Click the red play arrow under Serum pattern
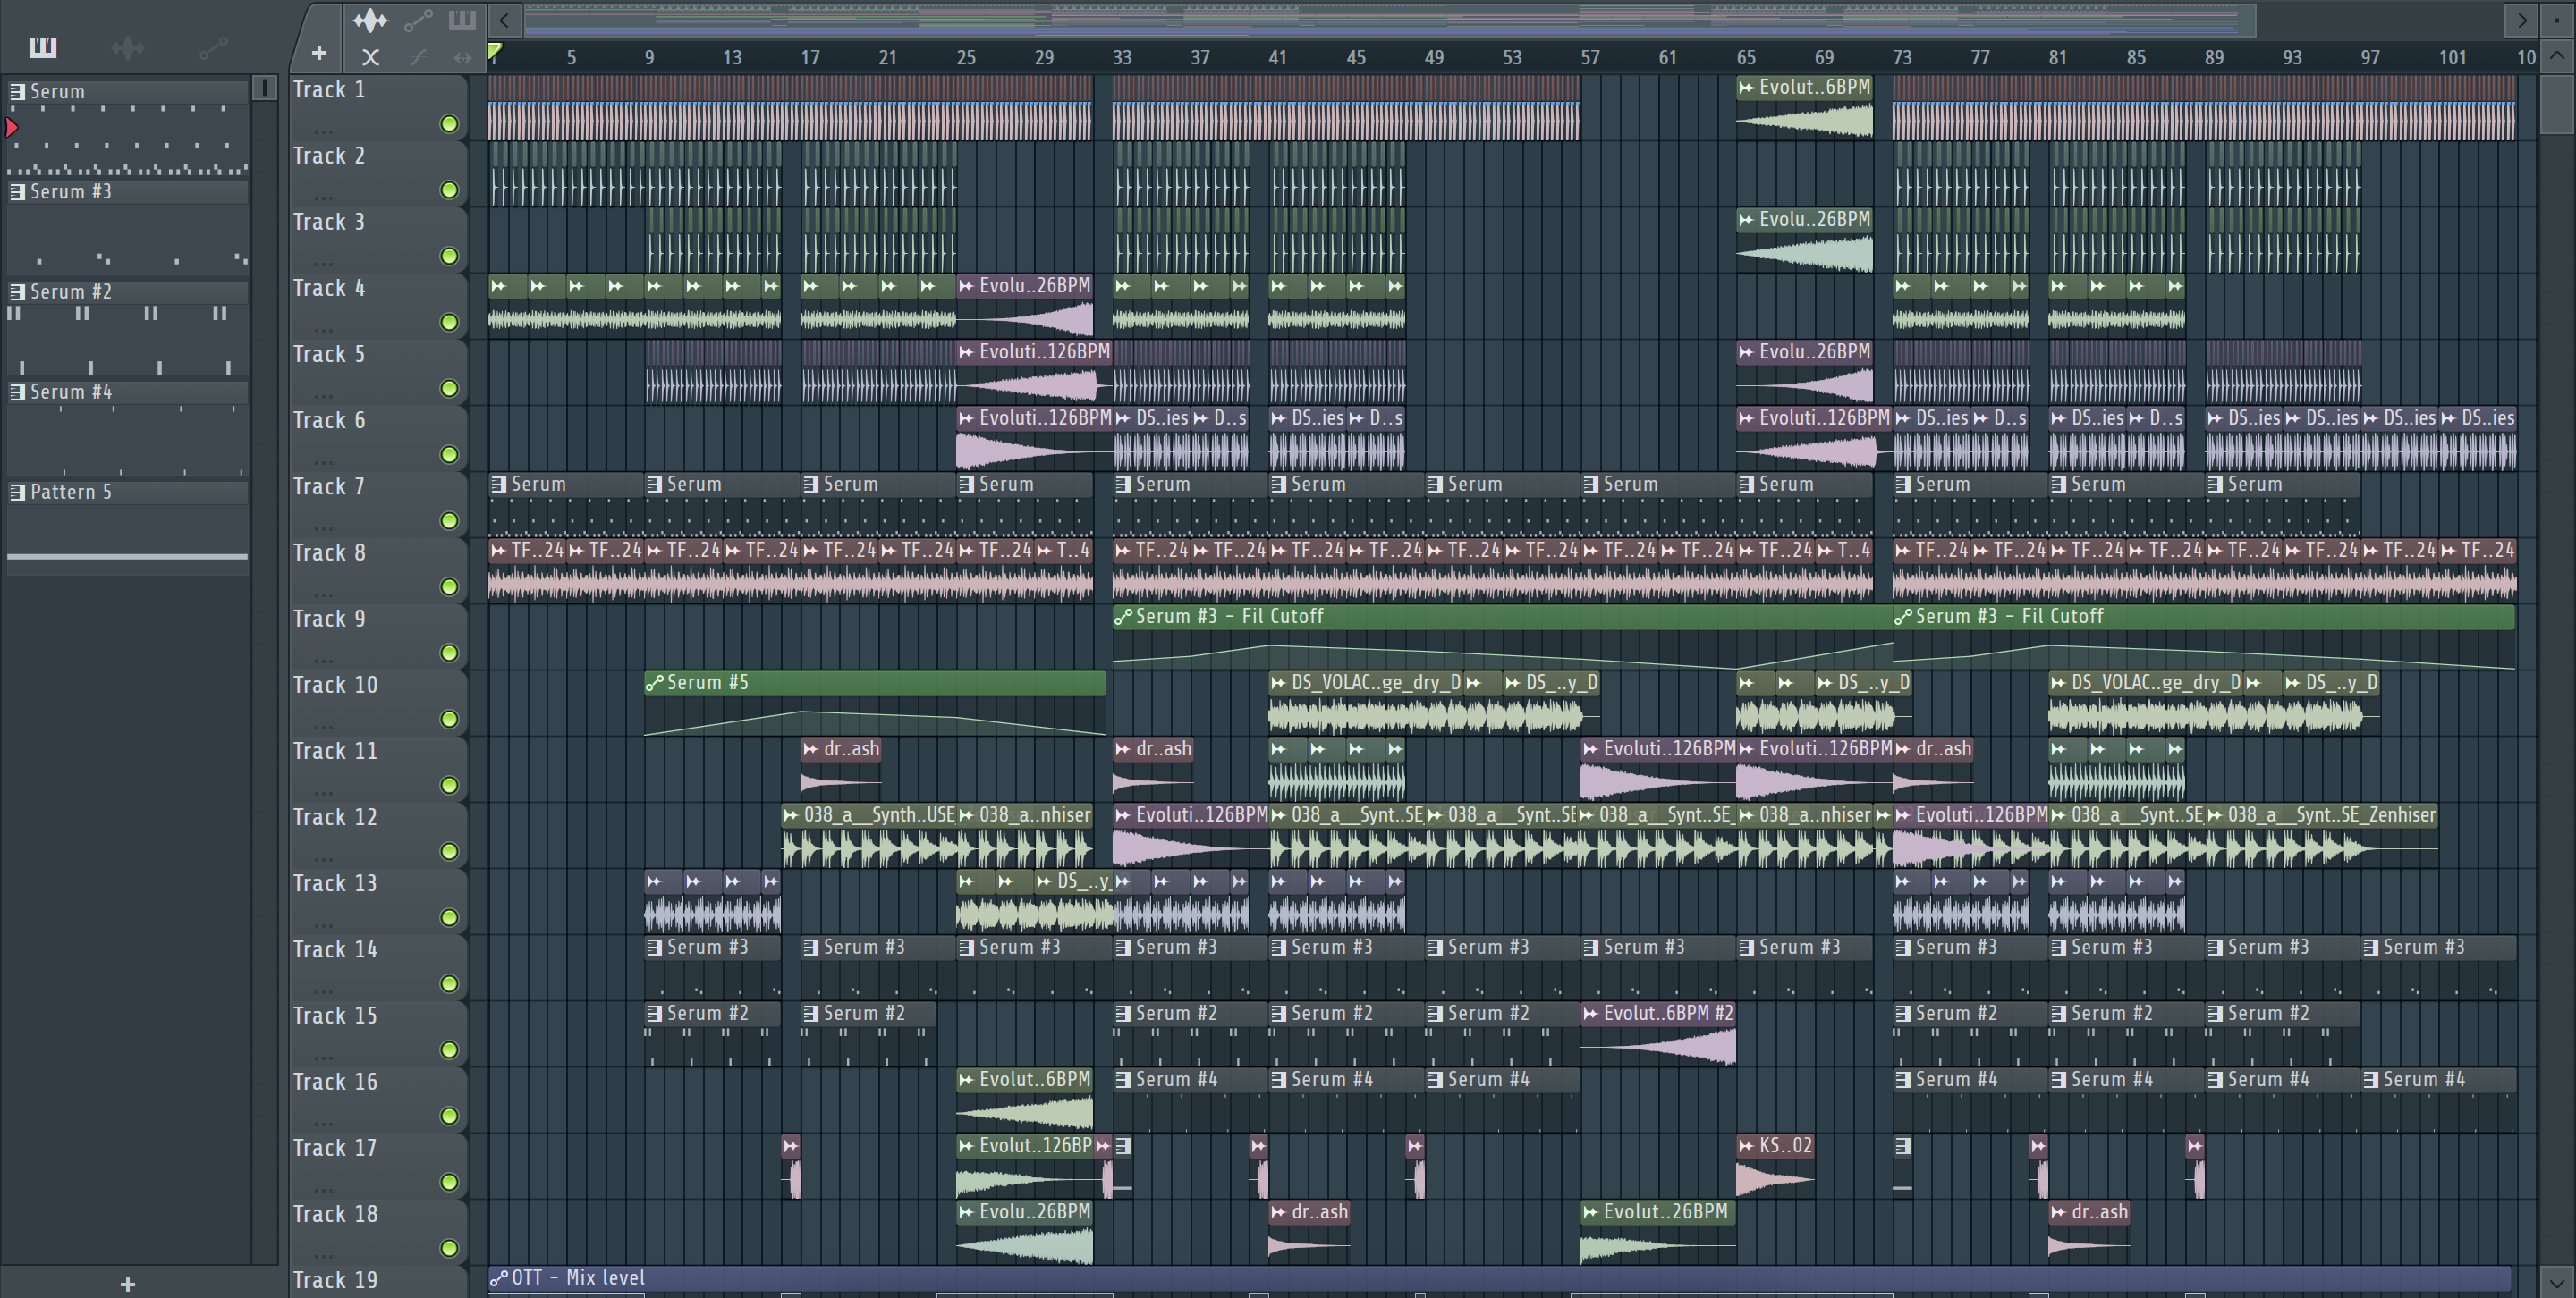Viewport: 2576px width, 1298px height. 12,127
